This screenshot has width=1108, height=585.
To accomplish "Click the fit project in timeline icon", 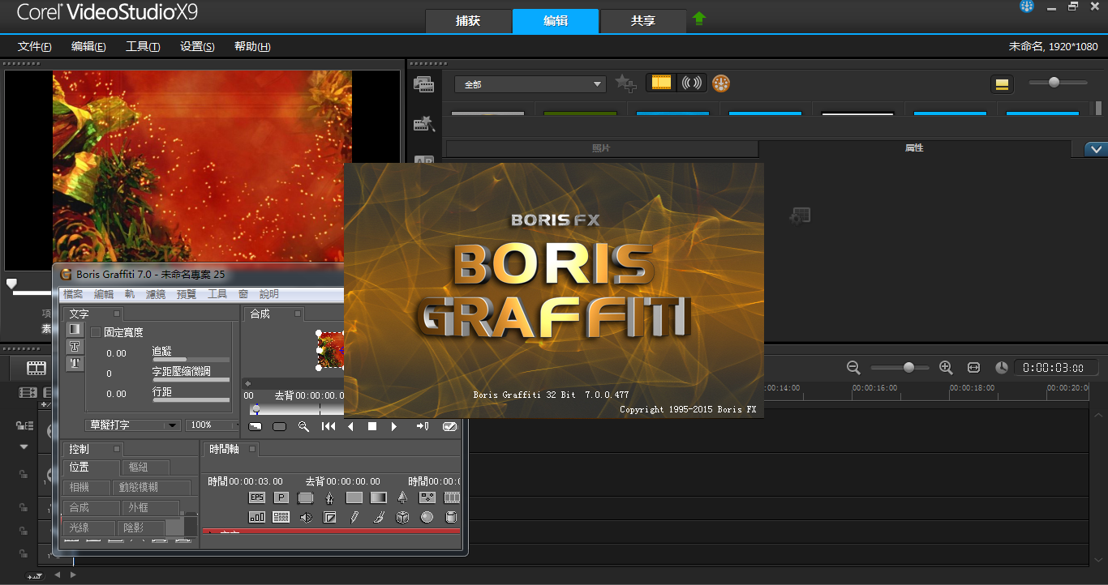I will coord(974,368).
